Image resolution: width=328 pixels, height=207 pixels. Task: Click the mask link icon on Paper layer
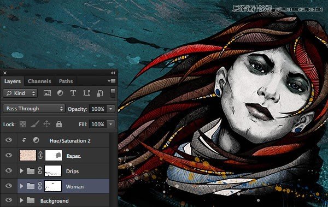point(40,155)
